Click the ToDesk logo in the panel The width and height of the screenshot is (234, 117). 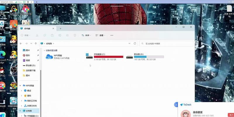[x=186, y=105]
